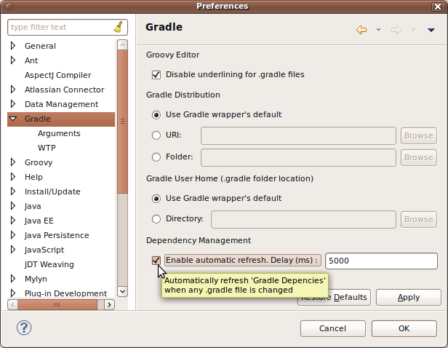Select AspectJ Compiler in the tree
Screen dimensions: 448x348
click(x=57, y=75)
